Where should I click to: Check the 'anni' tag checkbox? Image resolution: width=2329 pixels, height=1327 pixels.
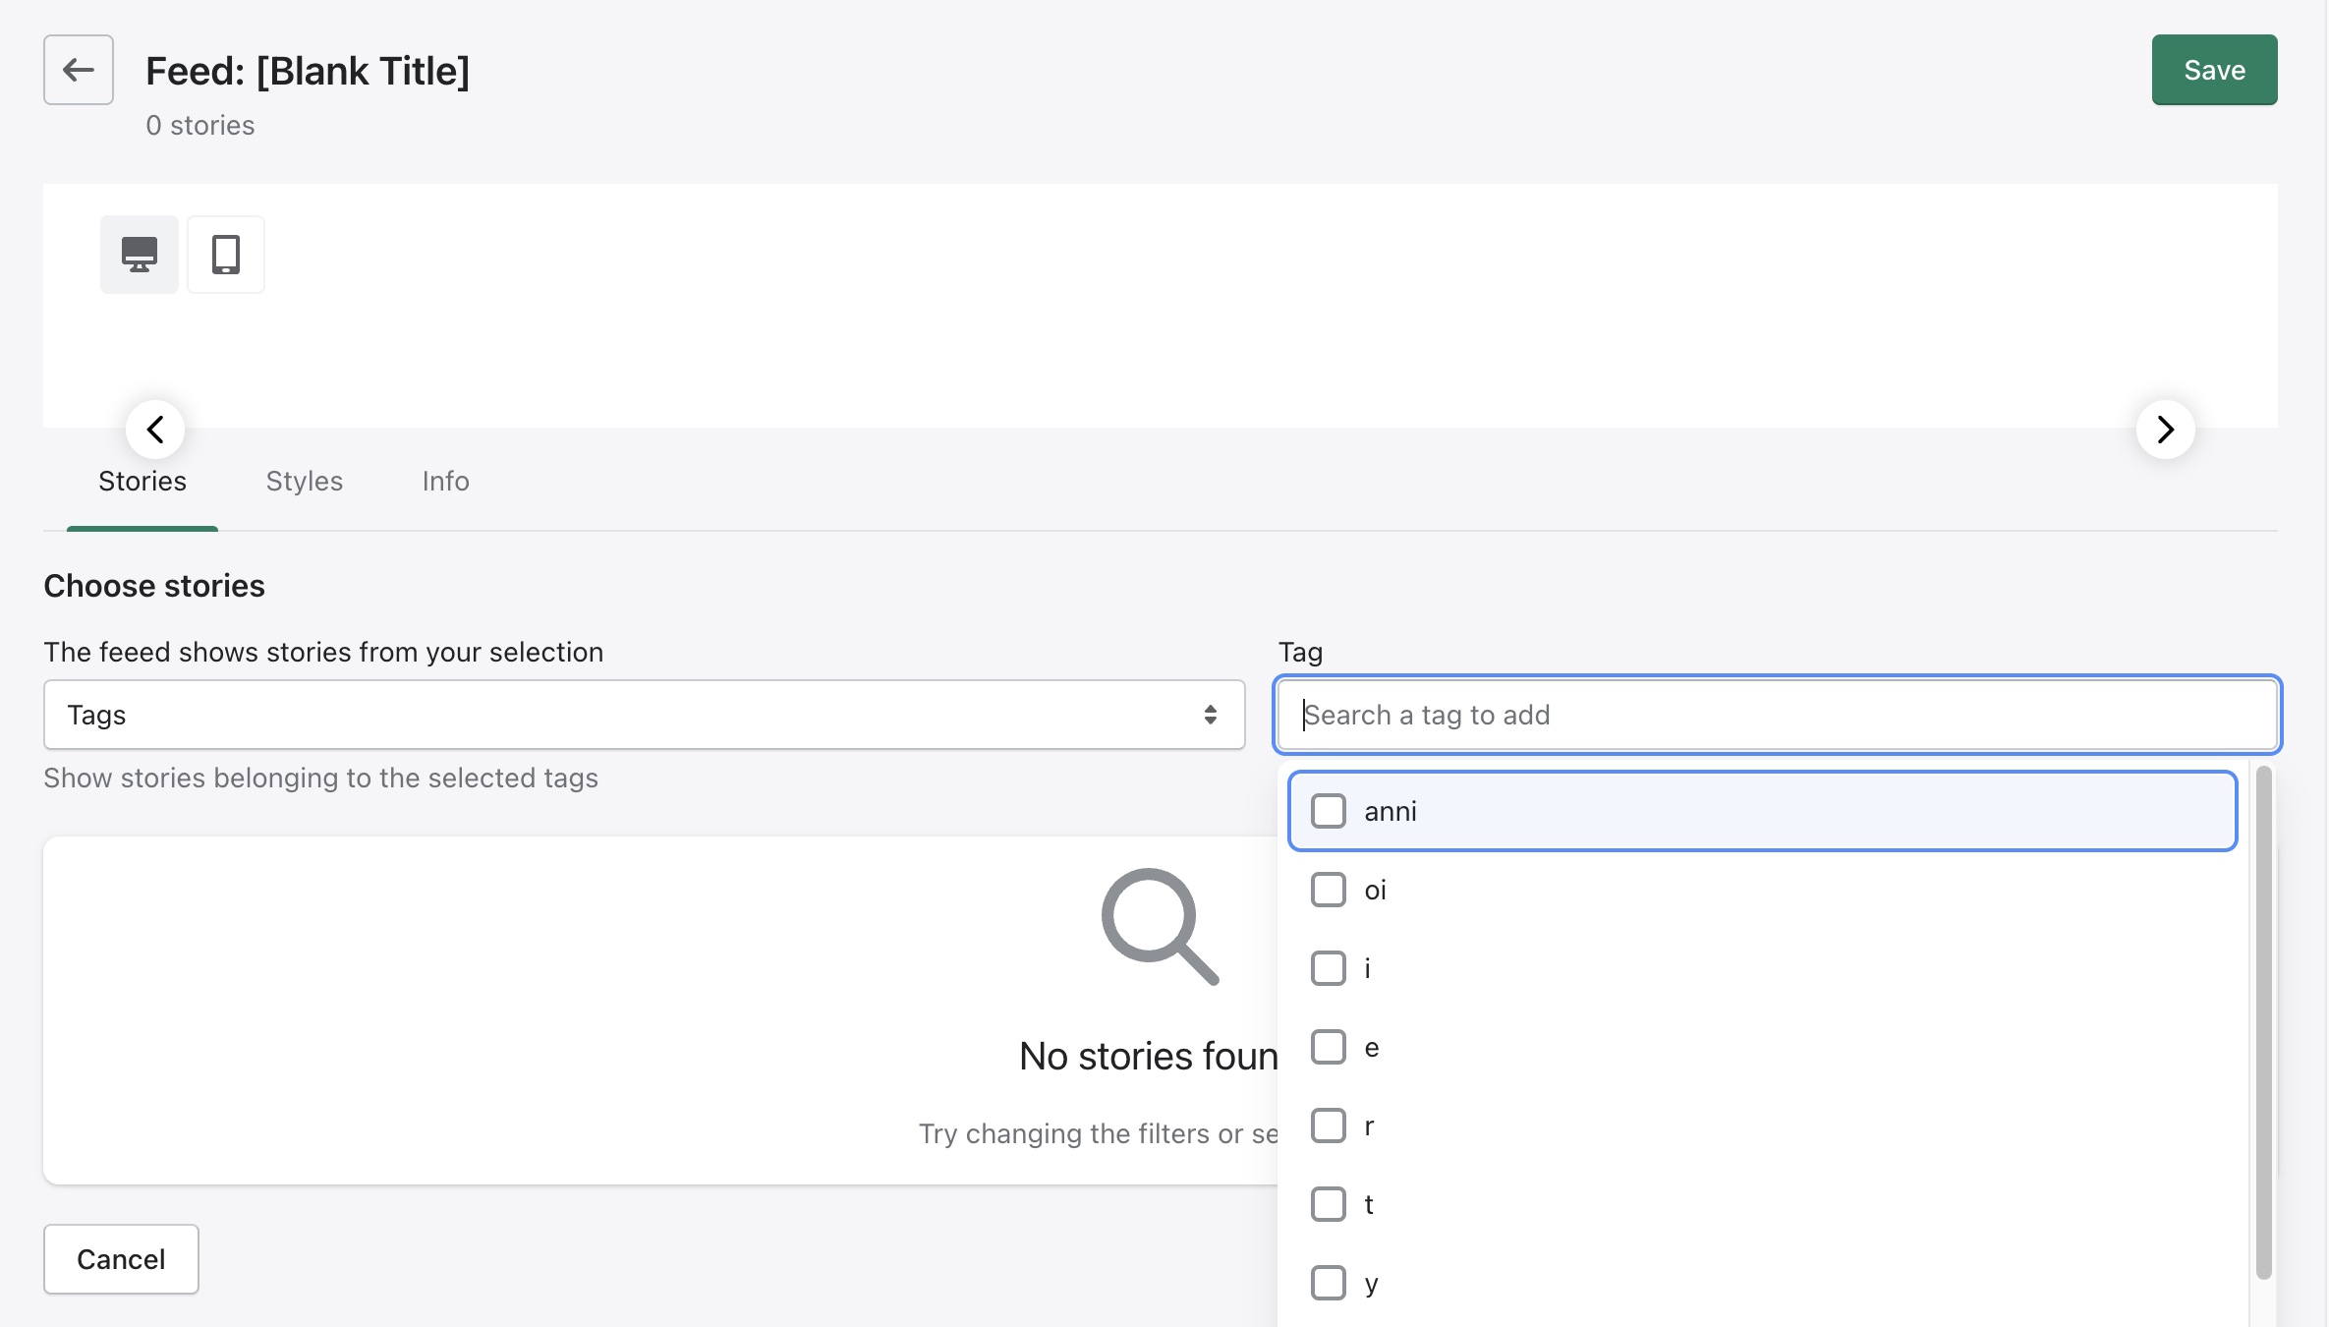(x=1329, y=811)
